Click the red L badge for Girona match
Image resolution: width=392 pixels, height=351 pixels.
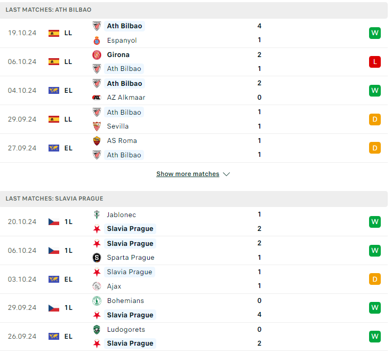coord(375,62)
